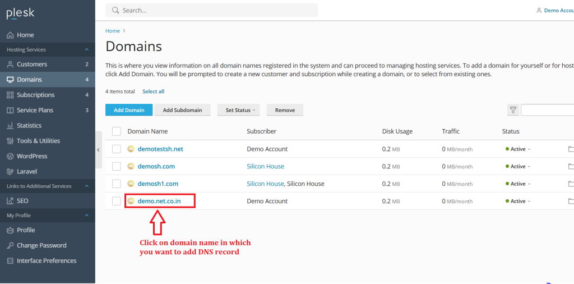
Task: Tick the select-all checkbox in table header
Action: pyautogui.click(x=117, y=131)
